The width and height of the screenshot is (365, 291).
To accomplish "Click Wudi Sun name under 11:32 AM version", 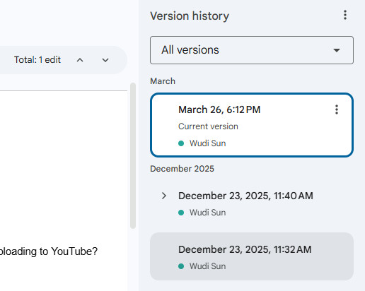I will click(x=207, y=266).
